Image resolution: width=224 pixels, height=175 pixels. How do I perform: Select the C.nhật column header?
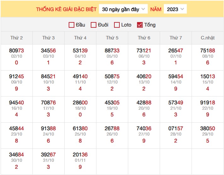pyautogui.click(x=208, y=38)
